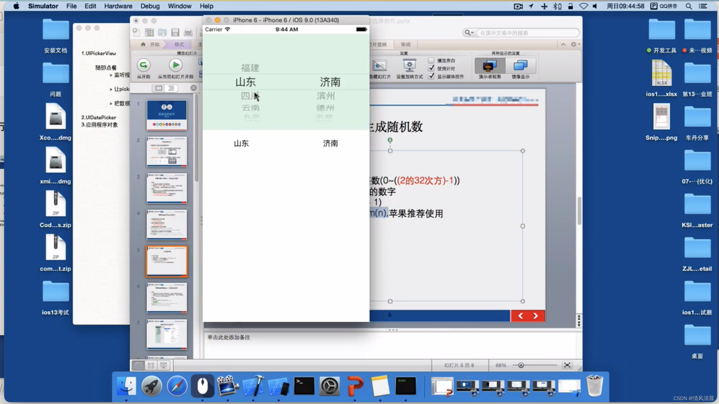Select slide 1 thumbnail
The image size is (719, 404).
[x=167, y=115]
